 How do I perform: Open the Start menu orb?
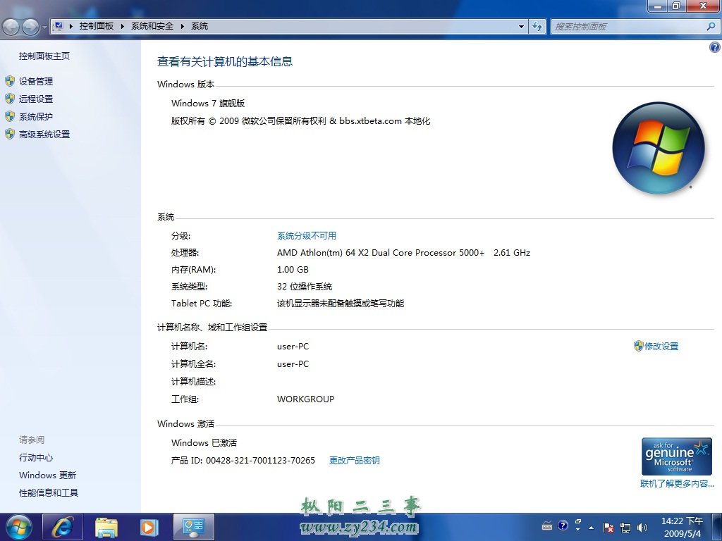[x=19, y=527]
